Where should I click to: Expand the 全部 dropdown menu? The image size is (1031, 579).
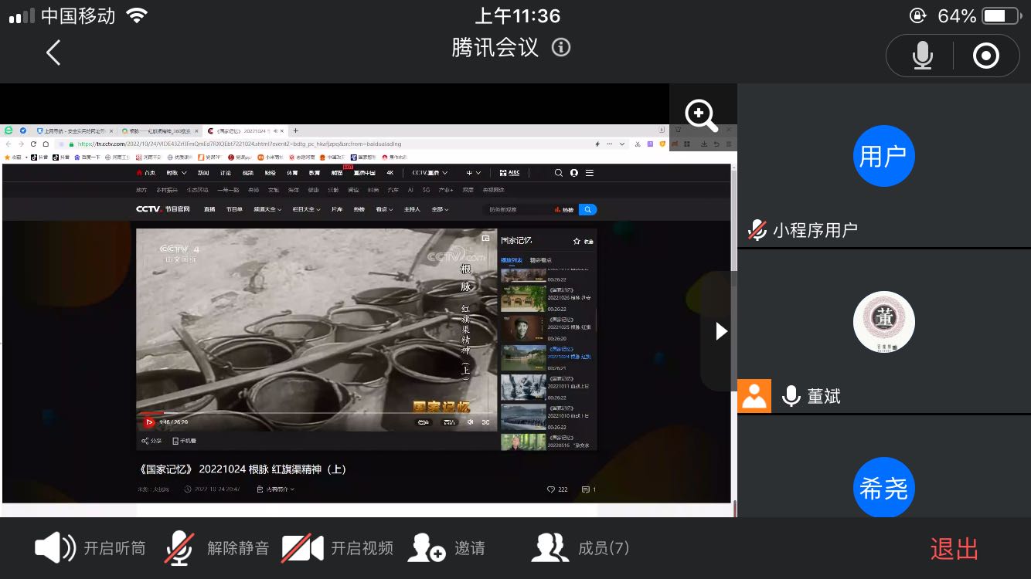click(x=440, y=209)
